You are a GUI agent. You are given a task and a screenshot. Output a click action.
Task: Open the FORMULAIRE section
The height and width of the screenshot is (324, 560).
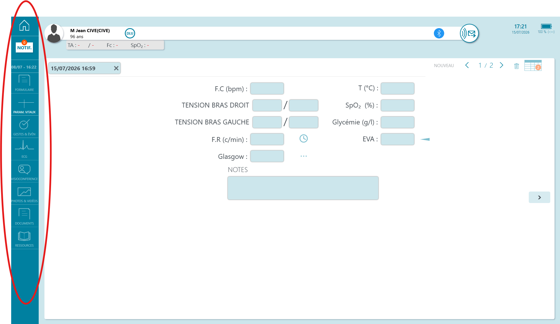point(24,83)
